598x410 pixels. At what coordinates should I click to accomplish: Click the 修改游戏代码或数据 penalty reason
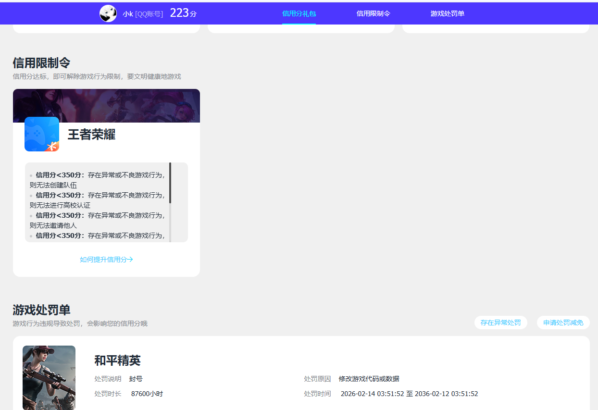pyautogui.click(x=369, y=379)
